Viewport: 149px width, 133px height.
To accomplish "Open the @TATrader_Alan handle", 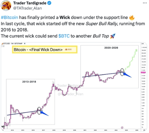I will pos(27,8).
